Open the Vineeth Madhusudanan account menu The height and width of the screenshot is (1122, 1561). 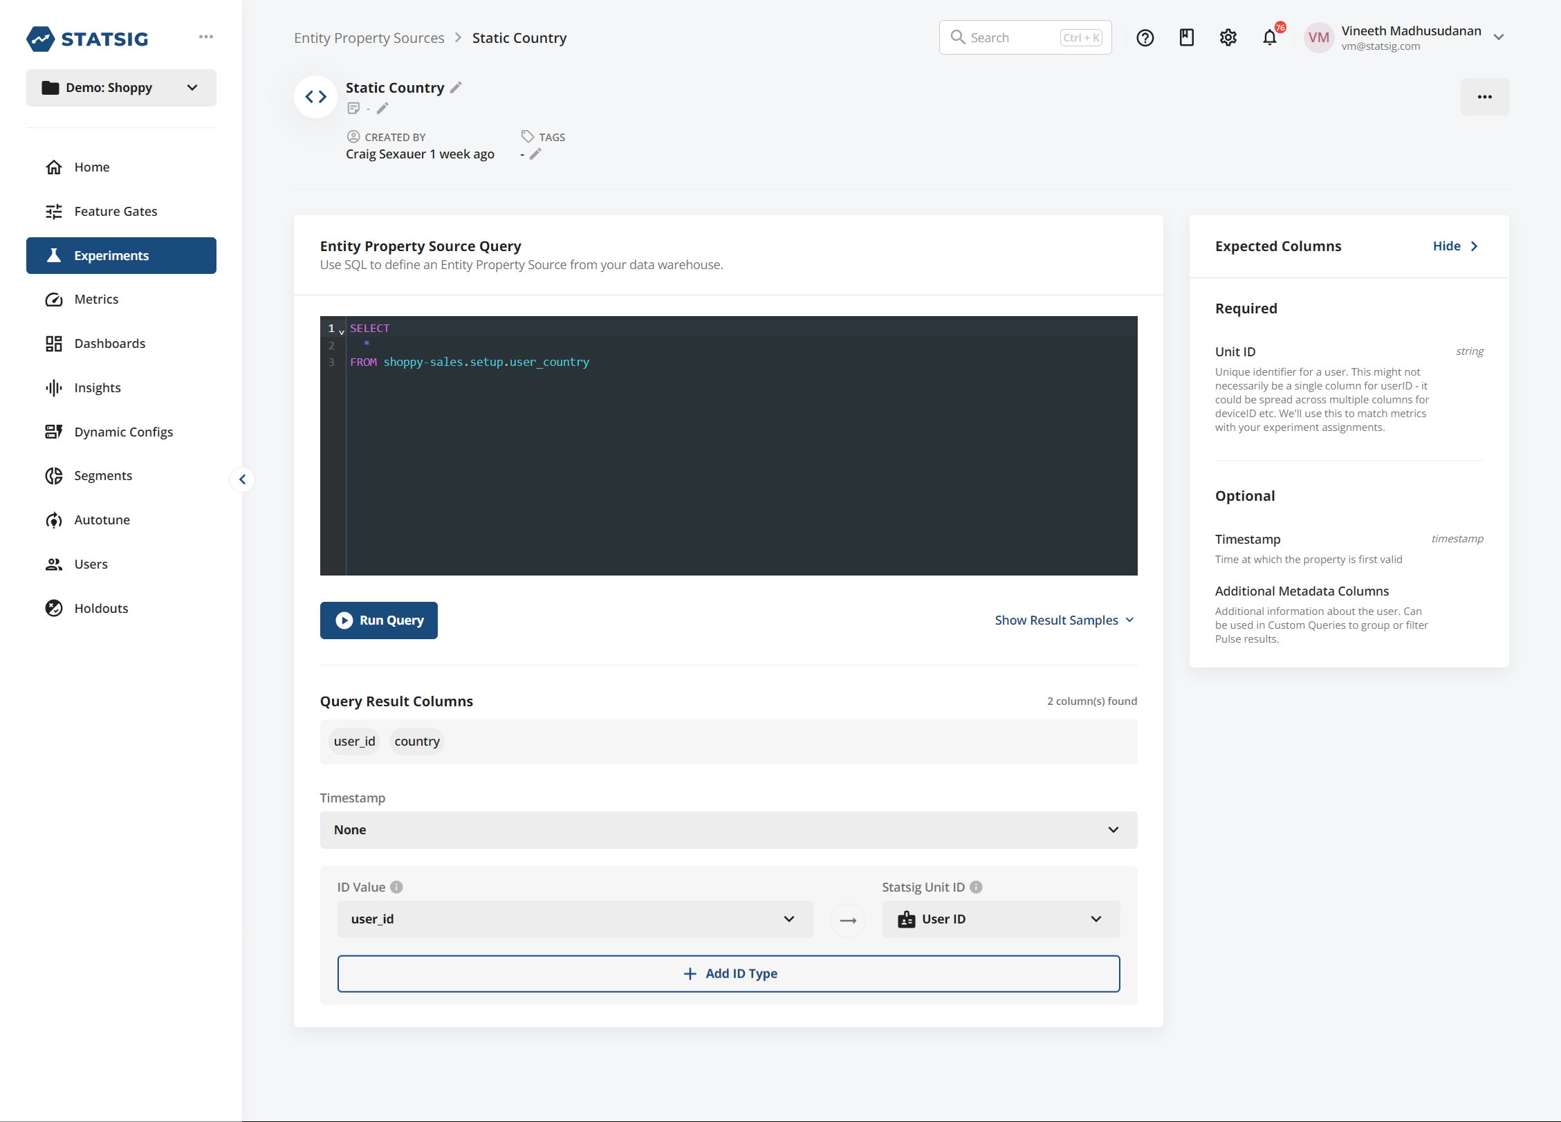(1499, 37)
